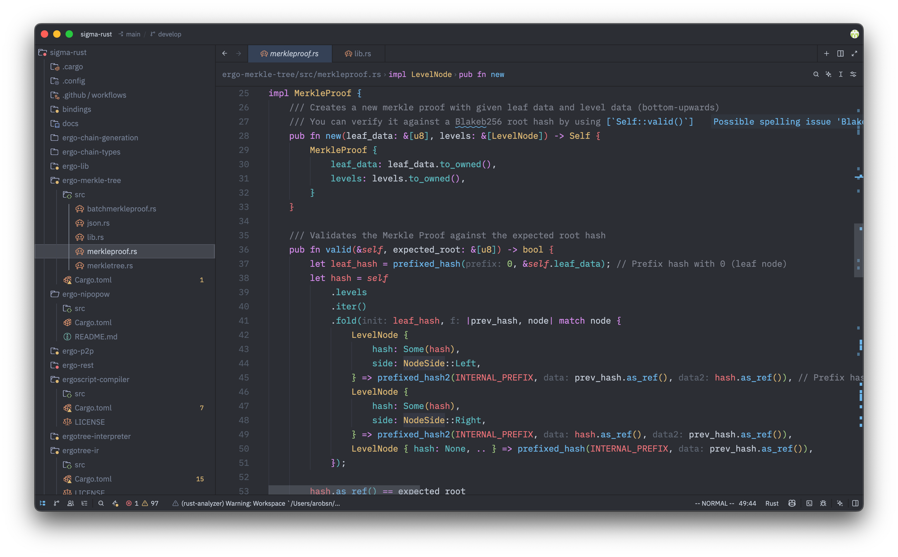This screenshot has height=557, width=898.
Task: Select merkleproof.rs in the project tree
Action: [x=125, y=251]
